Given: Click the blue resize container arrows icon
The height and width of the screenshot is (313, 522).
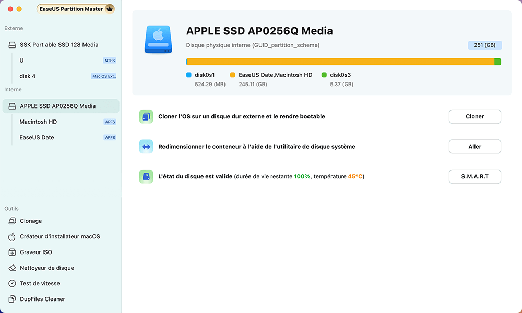Looking at the screenshot, I should point(146,147).
